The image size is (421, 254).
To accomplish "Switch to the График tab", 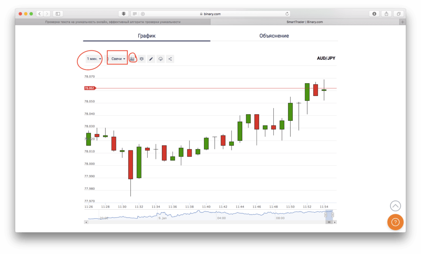I will tap(146, 36).
